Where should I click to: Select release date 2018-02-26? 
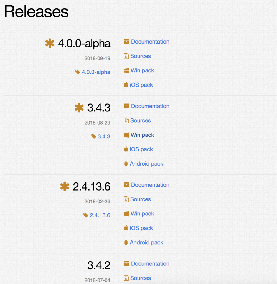(97, 202)
